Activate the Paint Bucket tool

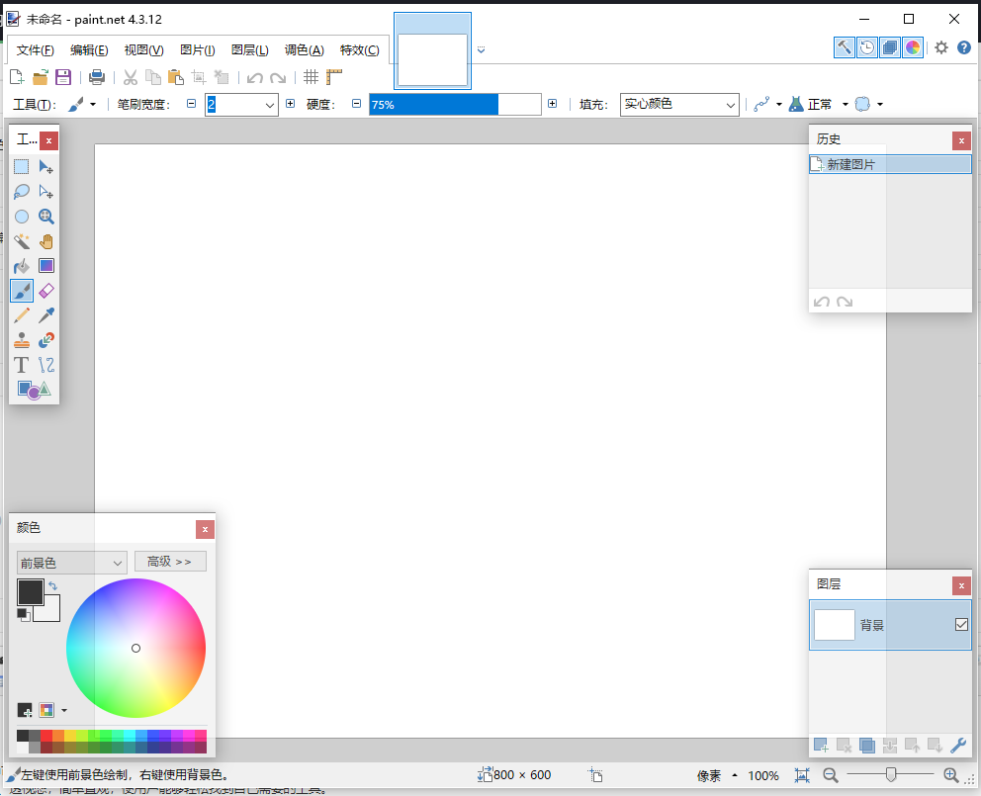point(22,266)
